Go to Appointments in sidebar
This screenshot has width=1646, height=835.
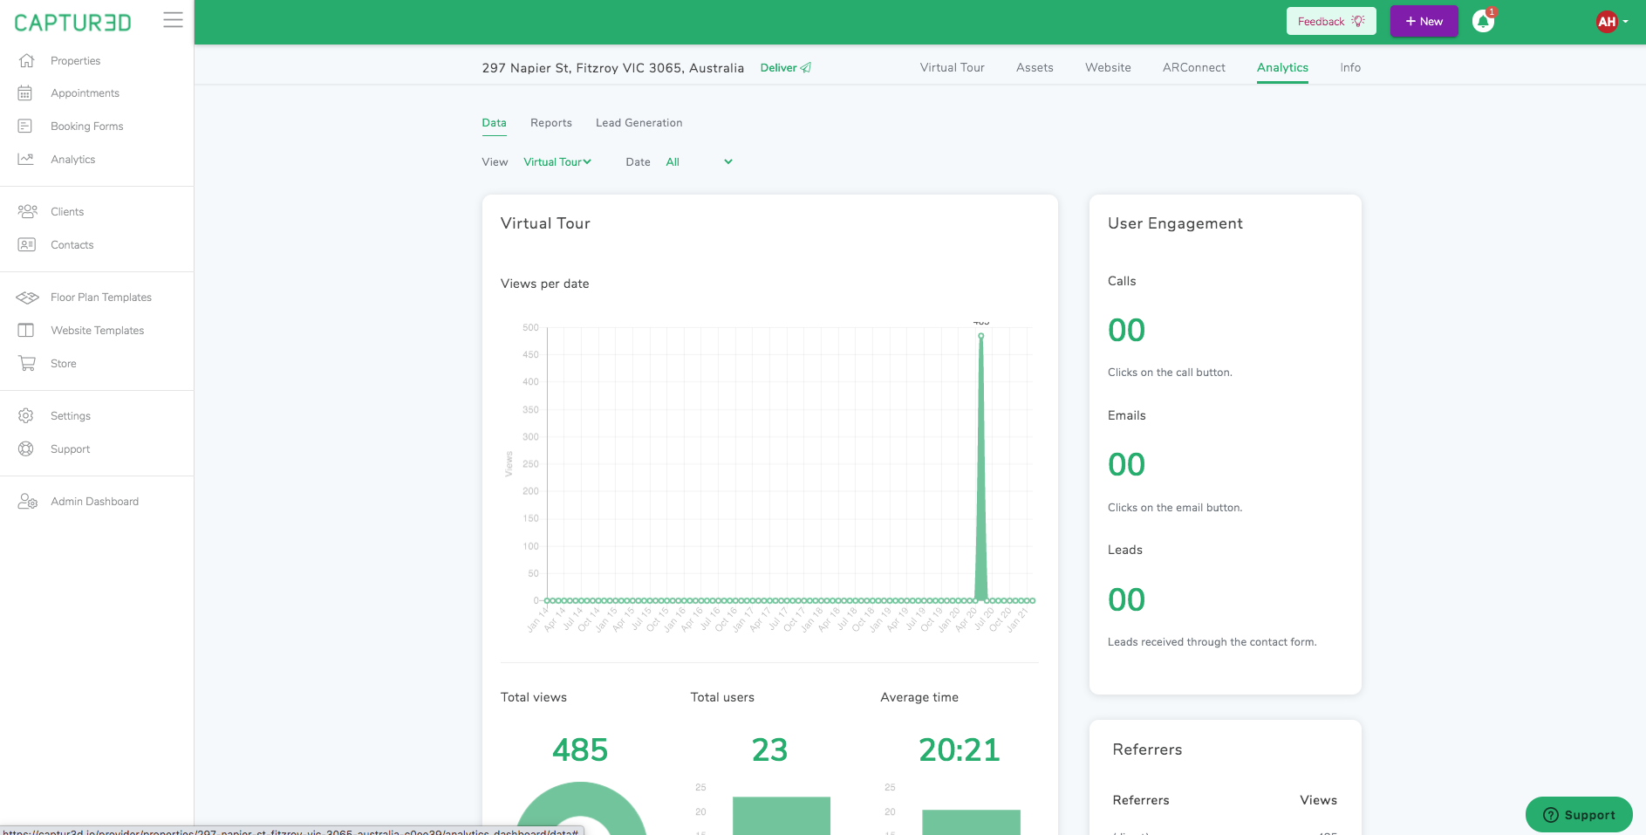[85, 93]
